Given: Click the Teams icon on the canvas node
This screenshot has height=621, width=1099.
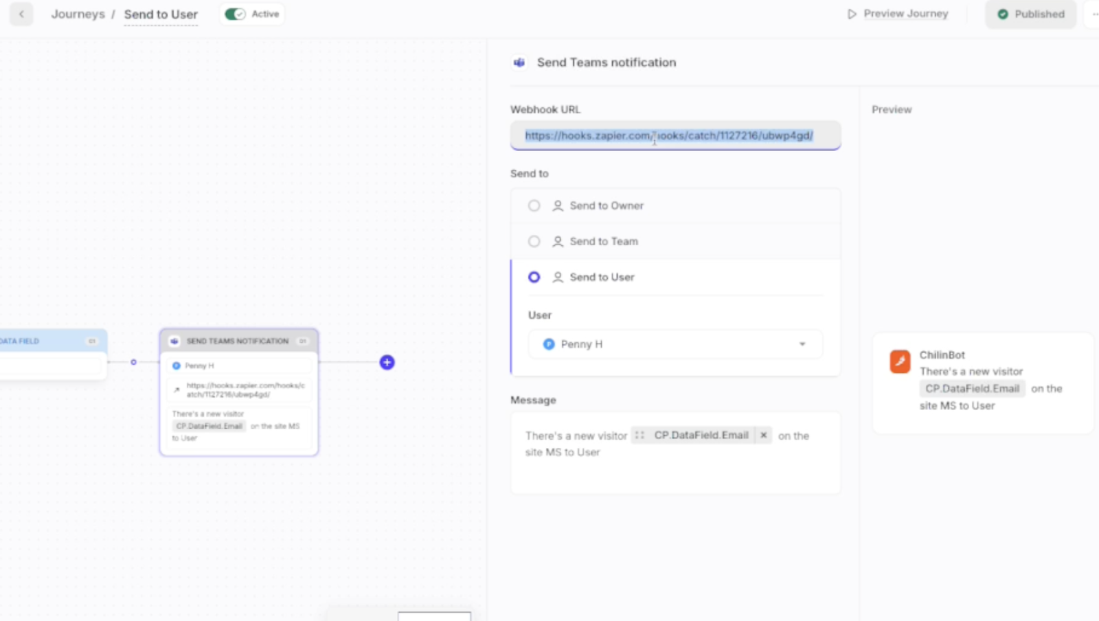Looking at the screenshot, I should 174,341.
